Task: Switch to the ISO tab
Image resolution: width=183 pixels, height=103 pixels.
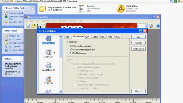Action: [87, 37]
